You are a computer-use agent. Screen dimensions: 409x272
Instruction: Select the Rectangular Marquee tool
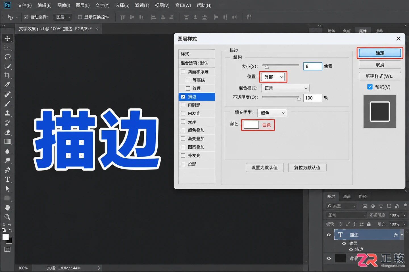pos(7,48)
